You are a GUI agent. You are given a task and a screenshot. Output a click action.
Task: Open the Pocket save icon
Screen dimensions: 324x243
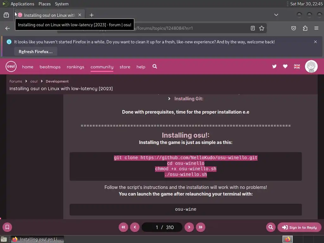coord(293,28)
